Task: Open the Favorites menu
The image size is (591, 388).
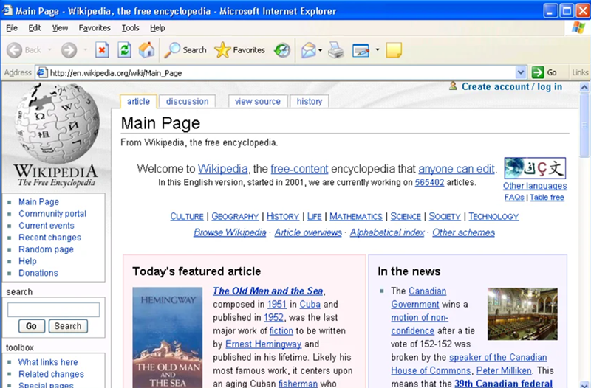Action: point(95,28)
